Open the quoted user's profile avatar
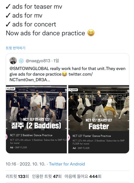The image size is (134, 183). click(13, 61)
